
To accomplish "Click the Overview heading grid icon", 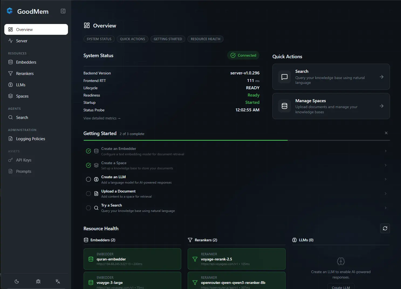I will [87, 26].
